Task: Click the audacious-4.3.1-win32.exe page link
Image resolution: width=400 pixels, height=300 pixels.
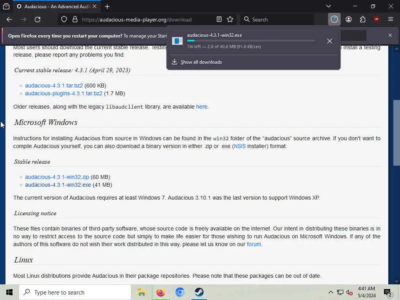Action: coord(58,185)
